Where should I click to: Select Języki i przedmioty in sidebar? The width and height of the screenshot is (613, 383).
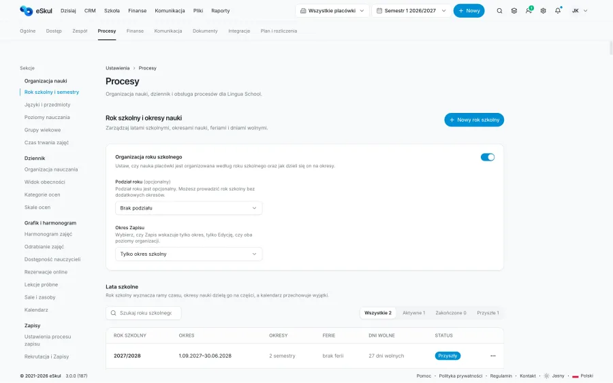47,105
